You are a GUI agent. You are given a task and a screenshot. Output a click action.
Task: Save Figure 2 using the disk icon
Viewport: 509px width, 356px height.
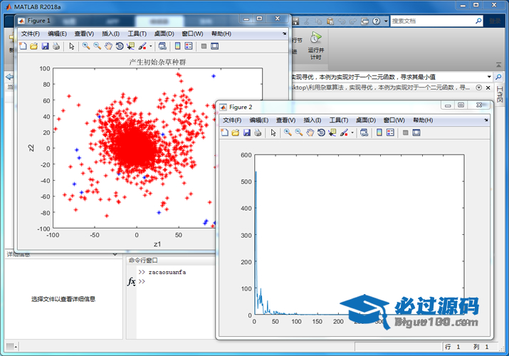coord(247,132)
